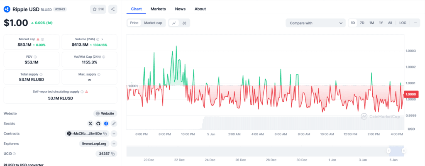Click the 1155.3% Vol/Mkt Cap value
This screenshot has width=425, height=166.
90,62
